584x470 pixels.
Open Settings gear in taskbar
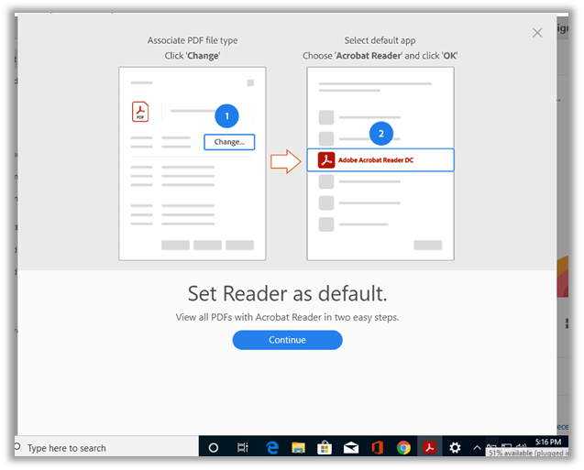pos(455,447)
